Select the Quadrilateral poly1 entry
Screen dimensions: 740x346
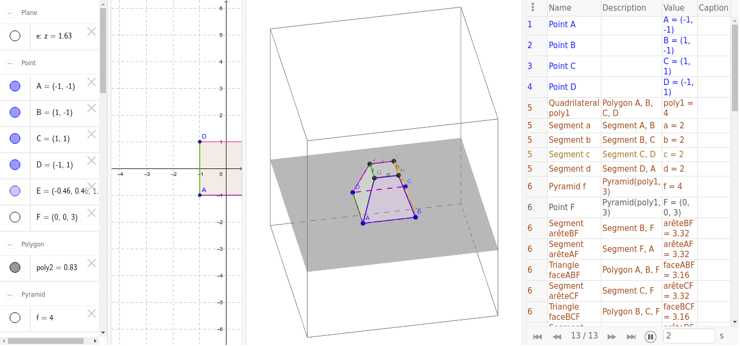[x=573, y=108]
